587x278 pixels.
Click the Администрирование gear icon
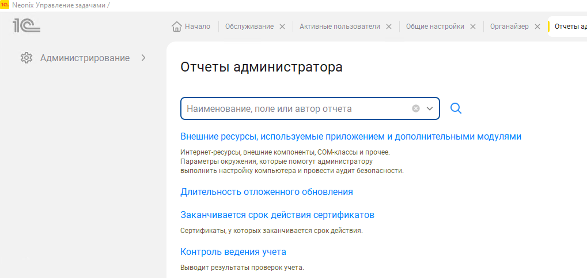(x=26, y=58)
